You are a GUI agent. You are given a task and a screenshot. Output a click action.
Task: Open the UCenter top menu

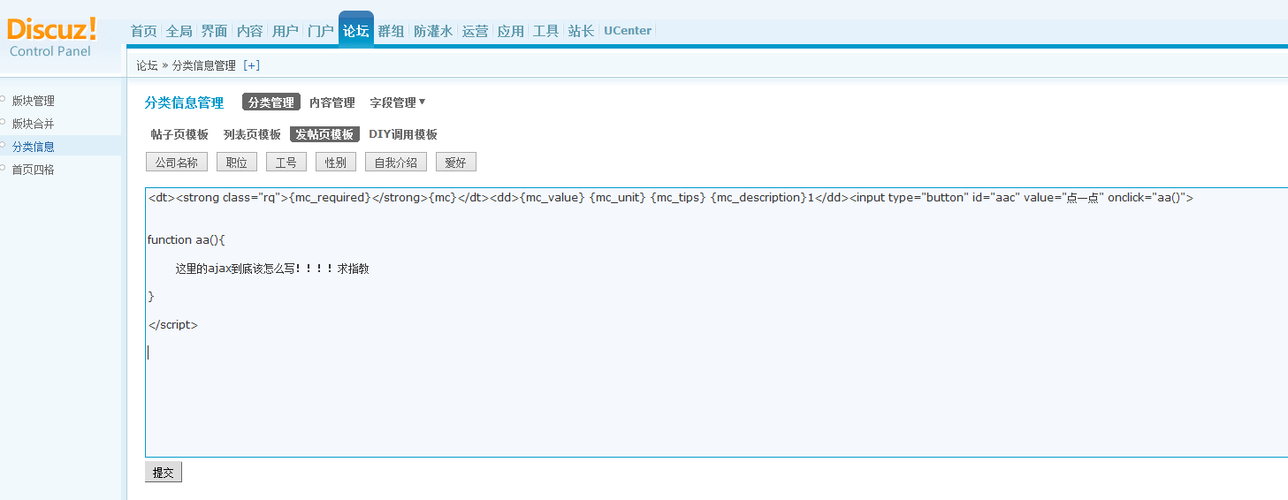pyautogui.click(x=628, y=31)
